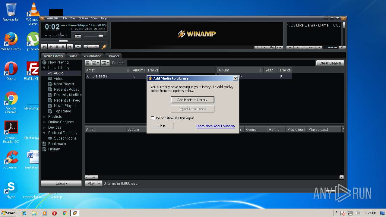This screenshot has height=217, width=386.
Task: Click the playlist remove (−) button
Action: click(x=297, y=47)
